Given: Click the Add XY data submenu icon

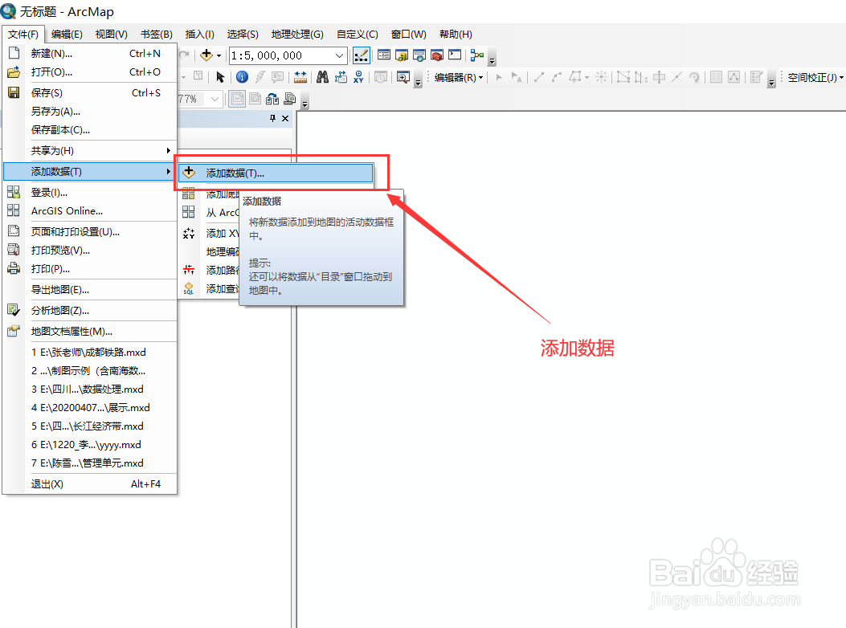Looking at the screenshot, I should coord(188,234).
